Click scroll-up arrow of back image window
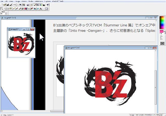 (156, 21)
